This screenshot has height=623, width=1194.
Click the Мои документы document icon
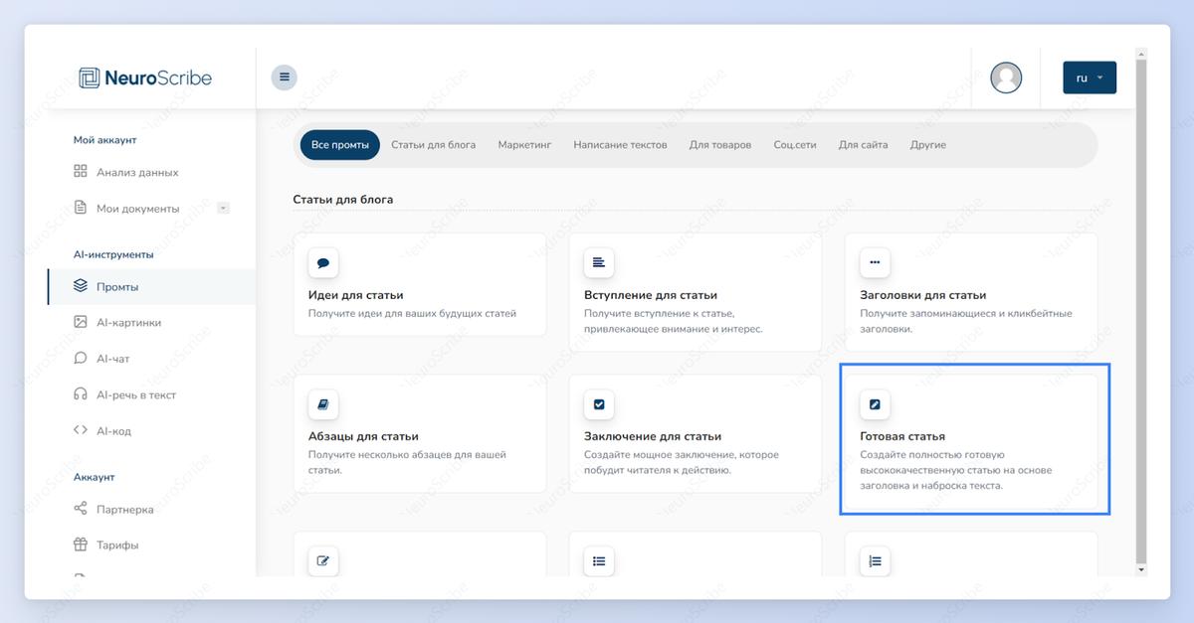click(81, 208)
